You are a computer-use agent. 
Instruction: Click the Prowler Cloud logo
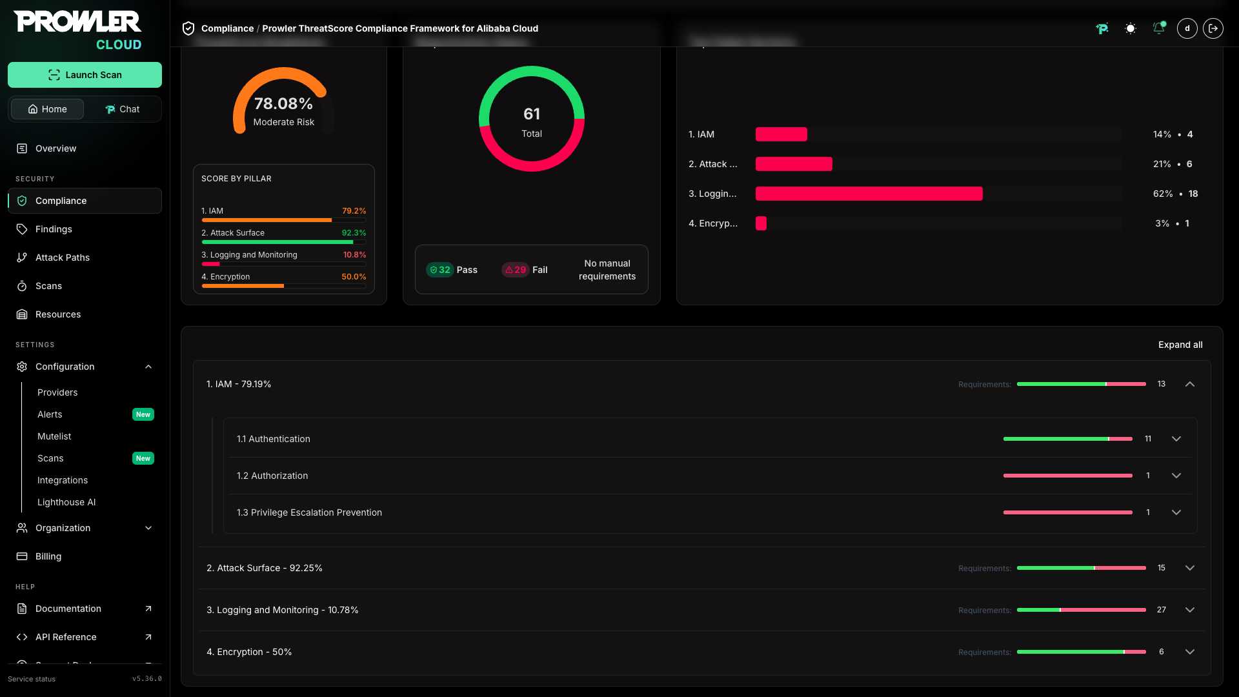coord(77,30)
